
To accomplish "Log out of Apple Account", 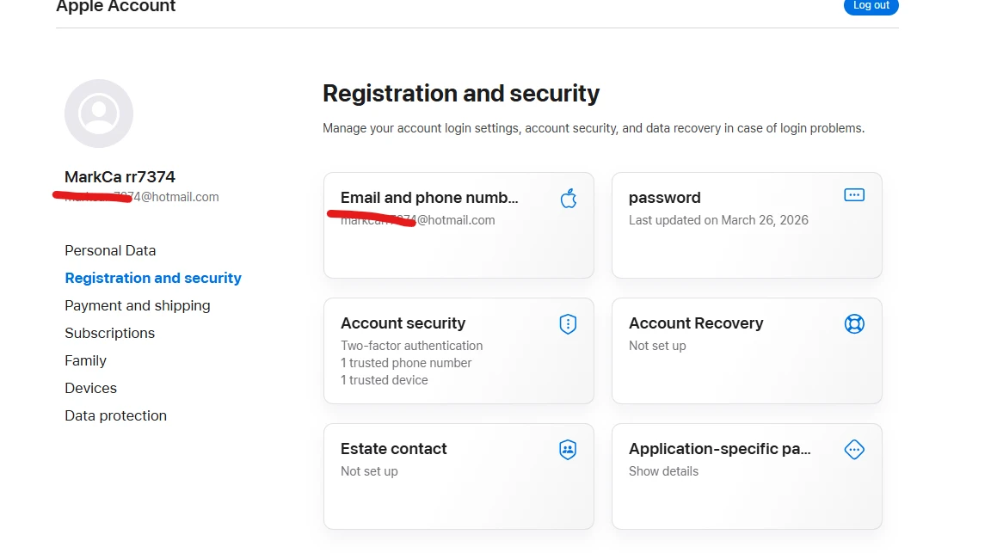I will 871,6.
